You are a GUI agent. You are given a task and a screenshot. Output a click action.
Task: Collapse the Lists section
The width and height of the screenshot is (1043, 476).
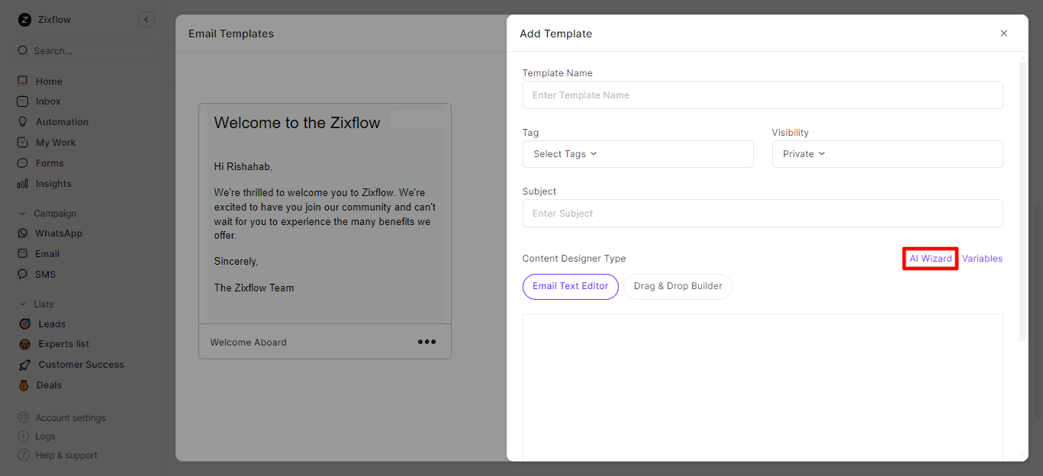click(23, 304)
